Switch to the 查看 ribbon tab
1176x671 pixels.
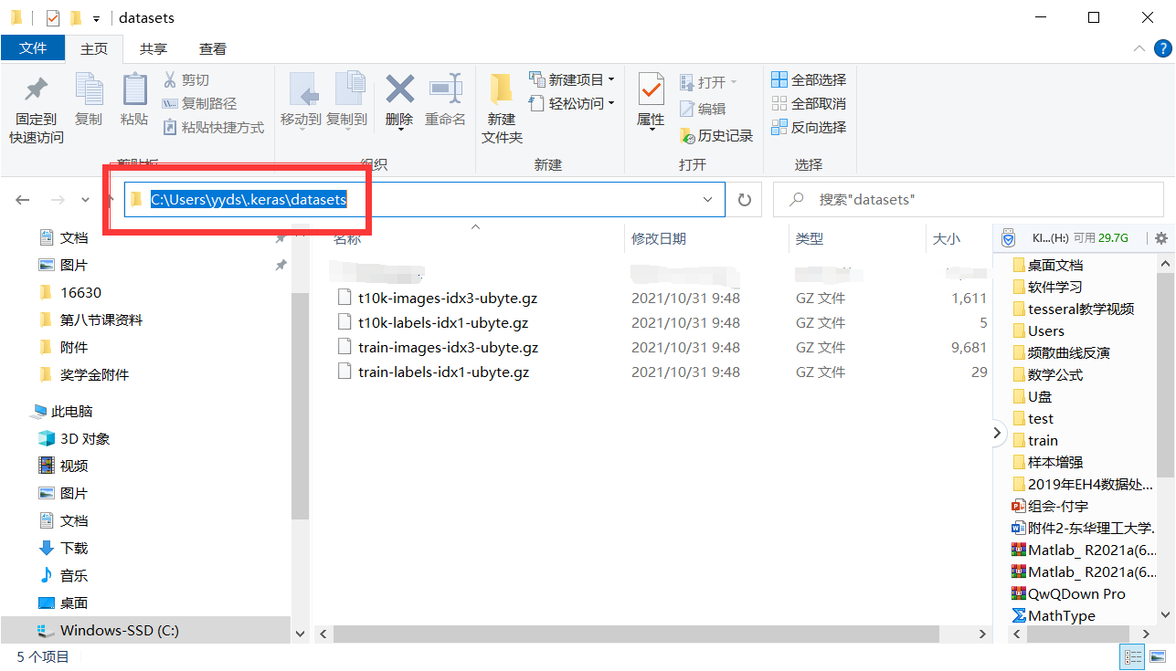coord(211,47)
